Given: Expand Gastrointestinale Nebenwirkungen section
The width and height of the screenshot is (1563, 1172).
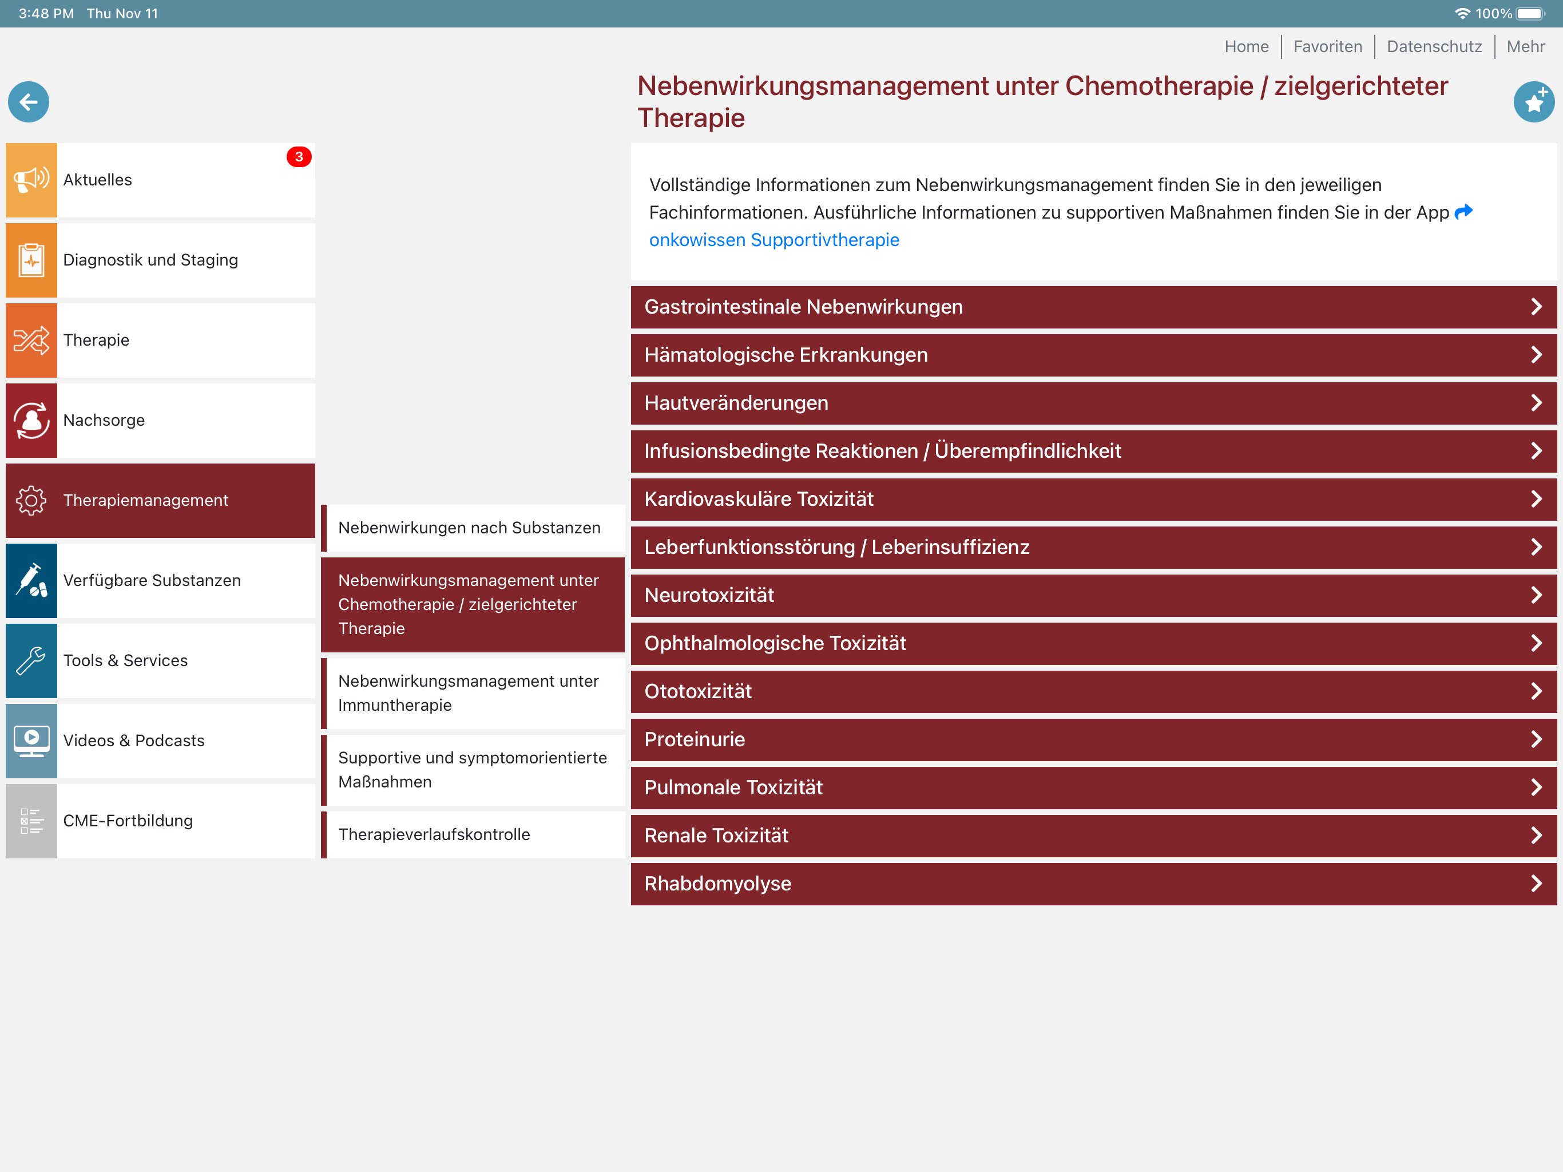Looking at the screenshot, I should (1093, 307).
